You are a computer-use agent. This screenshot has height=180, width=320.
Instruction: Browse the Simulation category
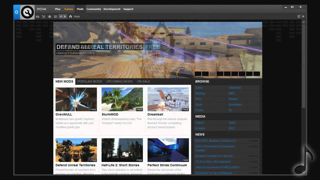pos(235,104)
